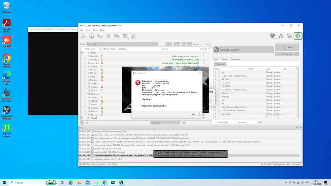
Task: Open the Settings wrench and screwdriver icon
Action: (133, 36)
